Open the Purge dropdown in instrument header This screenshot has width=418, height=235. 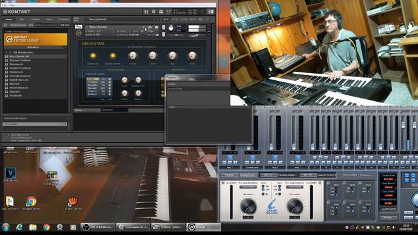151,31
